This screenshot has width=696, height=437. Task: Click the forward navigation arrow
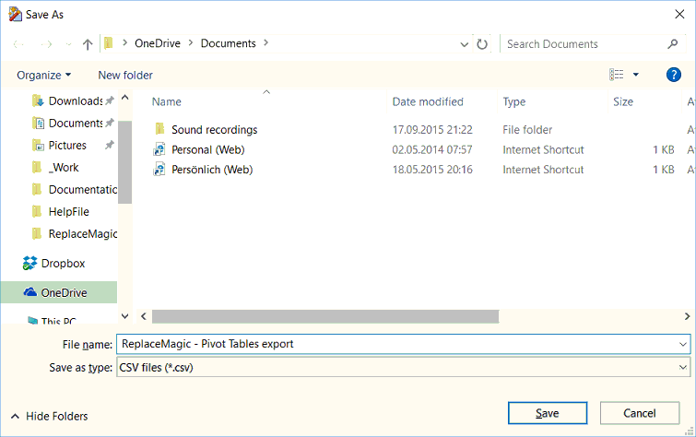(x=47, y=44)
